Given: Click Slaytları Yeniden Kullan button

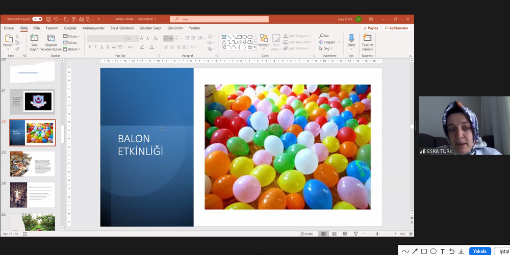Looking at the screenshot, I should (51, 43).
